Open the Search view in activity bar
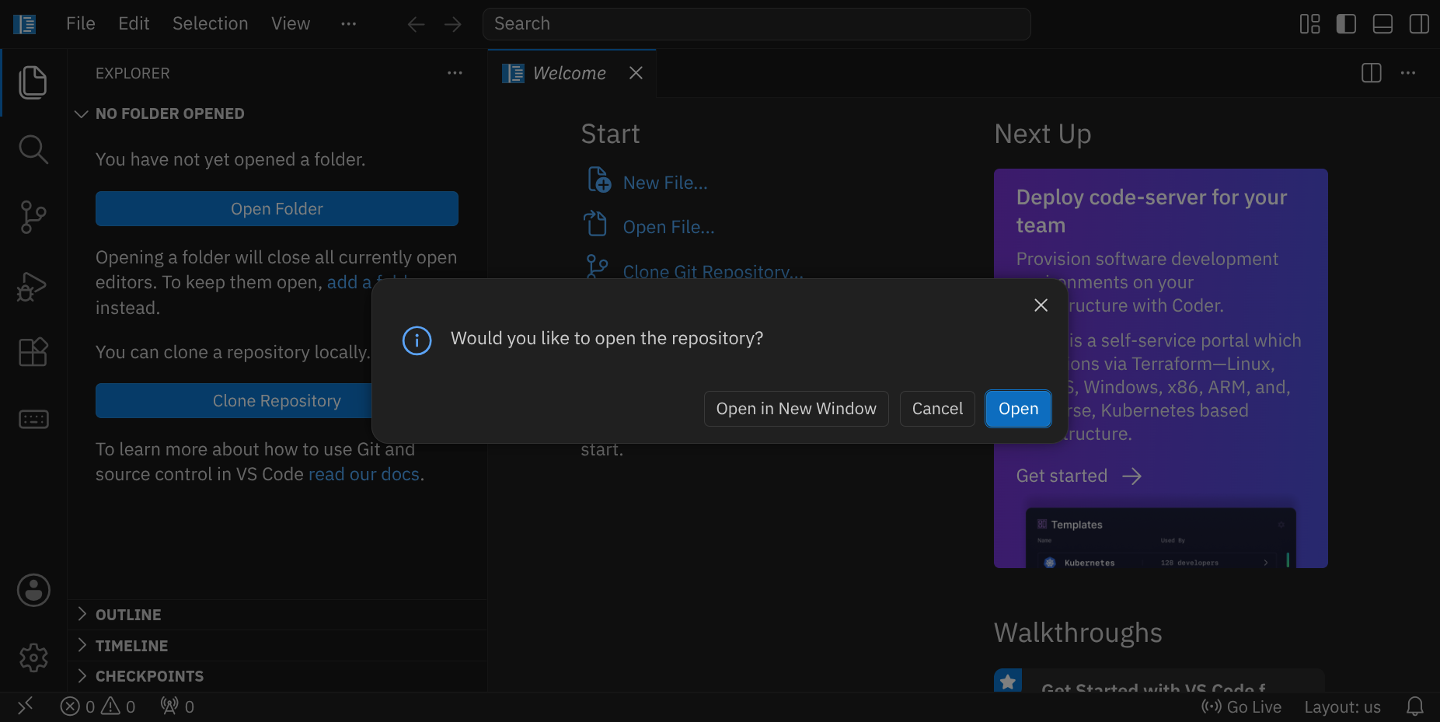The width and height of the screenshot is (1440, 722). [x=33, y=149]
